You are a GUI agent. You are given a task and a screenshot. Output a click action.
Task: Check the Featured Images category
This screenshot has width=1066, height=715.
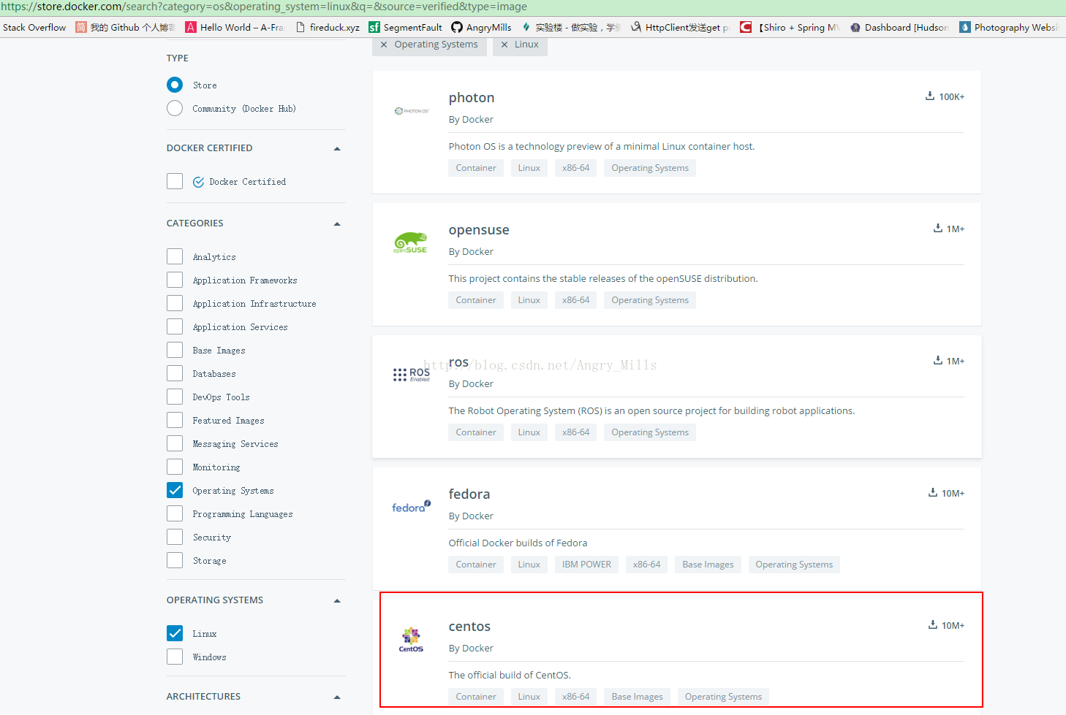pos(175,420)
